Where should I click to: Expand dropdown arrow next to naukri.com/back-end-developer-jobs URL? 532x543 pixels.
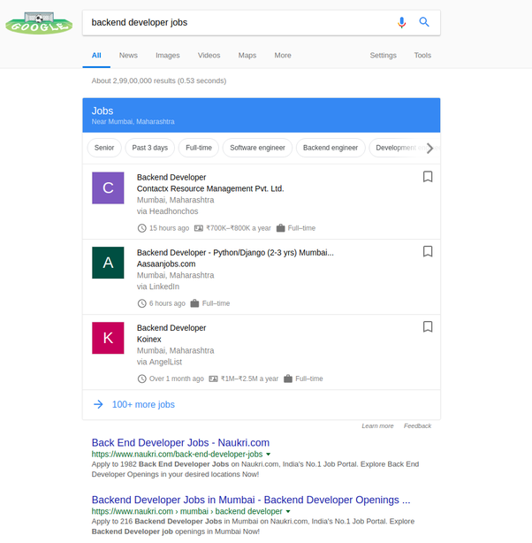tap(269, 455)
